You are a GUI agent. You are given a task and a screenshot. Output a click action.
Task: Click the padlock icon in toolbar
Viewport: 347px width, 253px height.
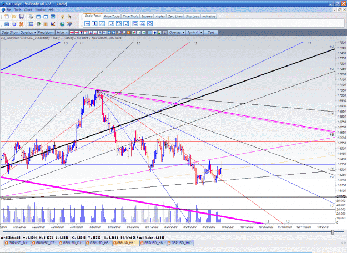(63, 17)
